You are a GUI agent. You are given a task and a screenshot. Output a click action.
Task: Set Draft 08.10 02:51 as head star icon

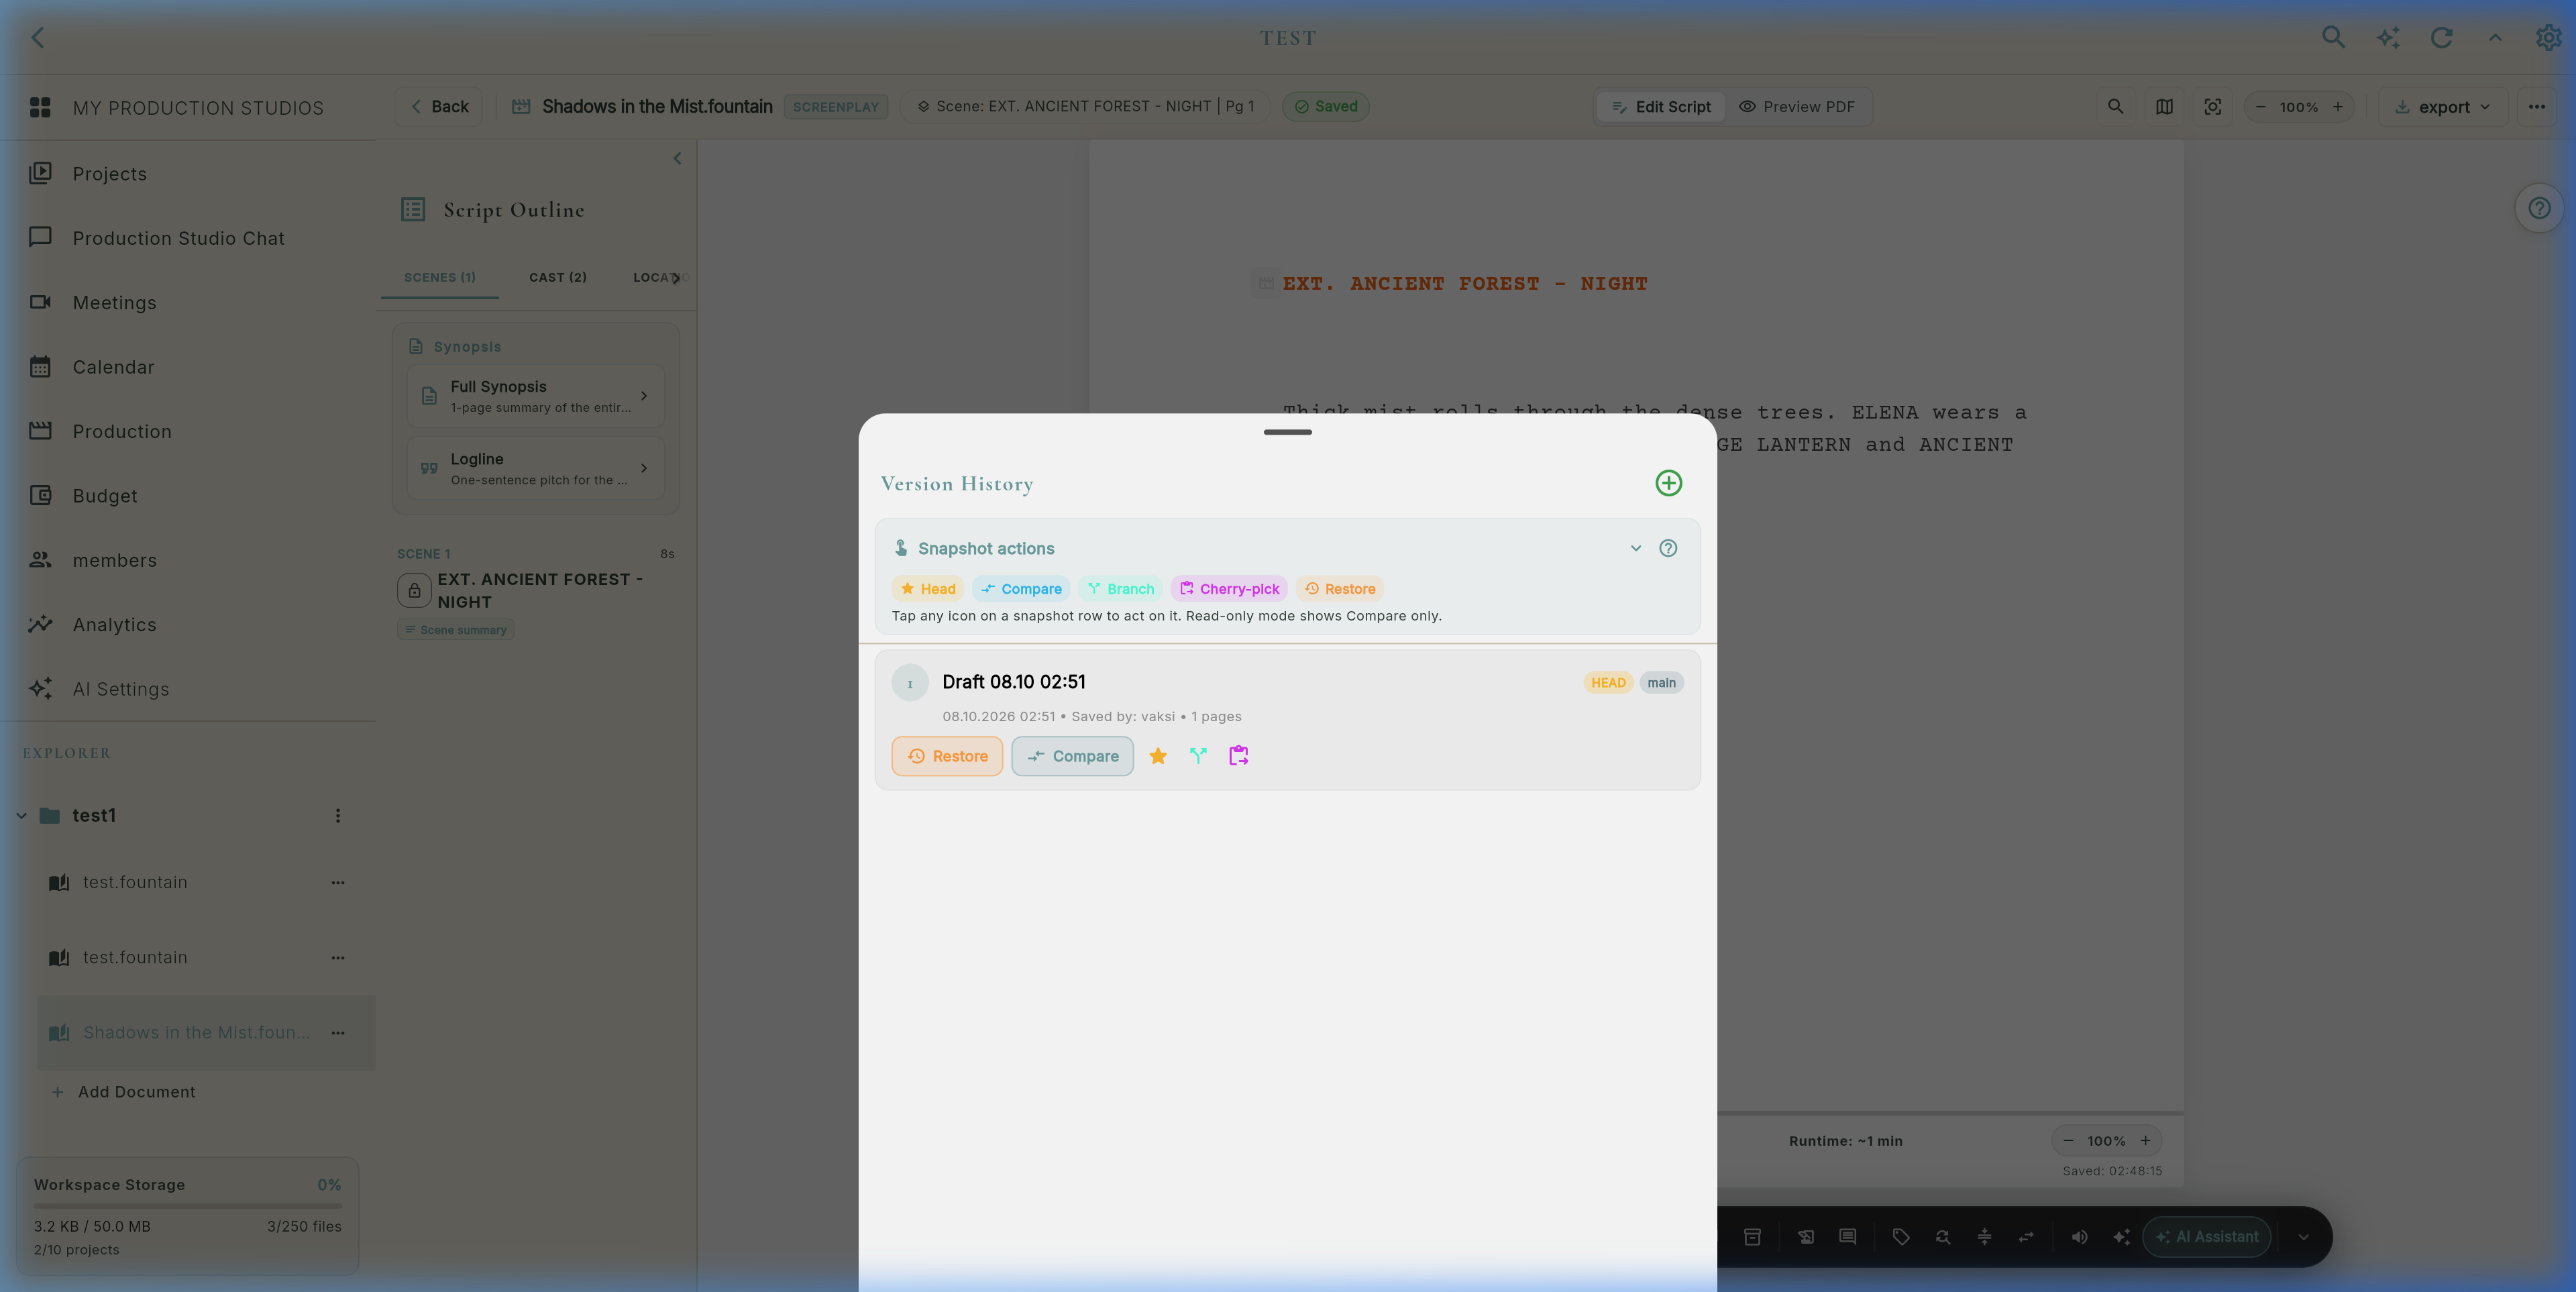tap(1158, 756)
